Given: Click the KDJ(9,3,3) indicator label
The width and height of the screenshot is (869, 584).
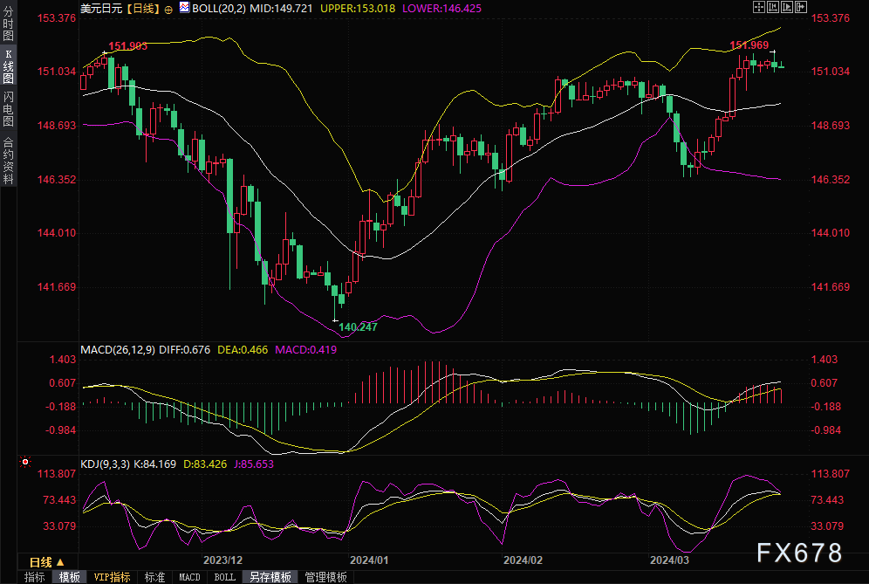Looking at the screenshot, I should (106, 464).
